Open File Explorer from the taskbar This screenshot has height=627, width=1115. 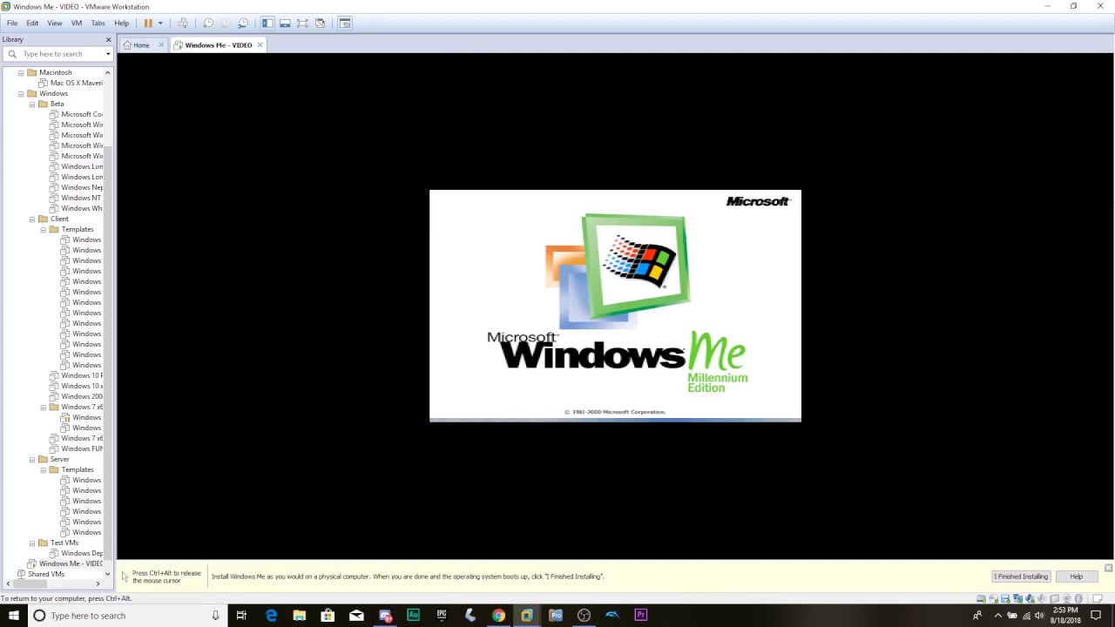[299, 616]
